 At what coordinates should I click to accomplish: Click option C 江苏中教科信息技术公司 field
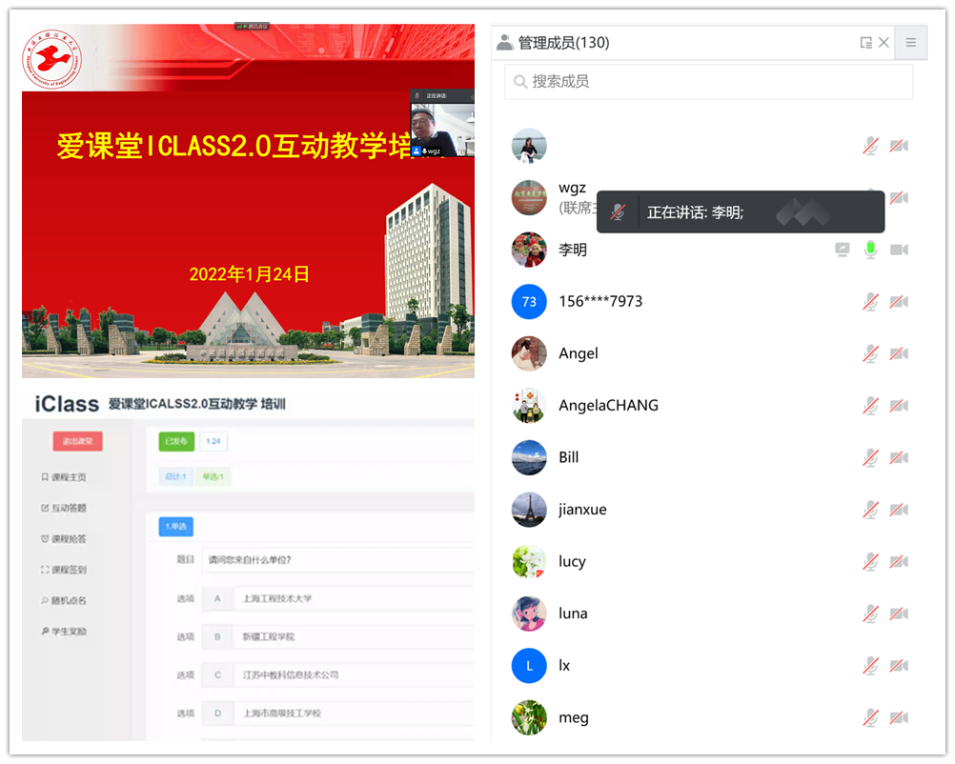[x=354, y=675]
